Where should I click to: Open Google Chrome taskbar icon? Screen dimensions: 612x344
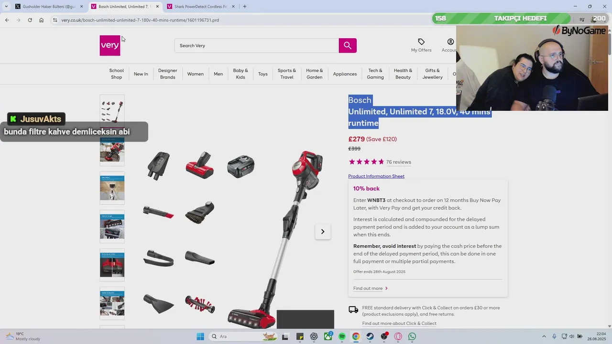coord(356,336)
